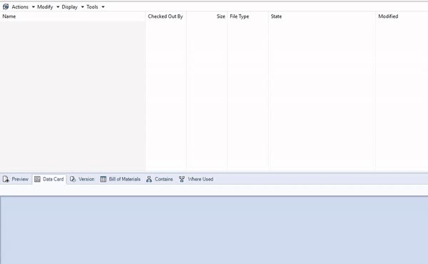Open the Modify menu
This screenshot has width=428, height=264.
tap(45, 7)
